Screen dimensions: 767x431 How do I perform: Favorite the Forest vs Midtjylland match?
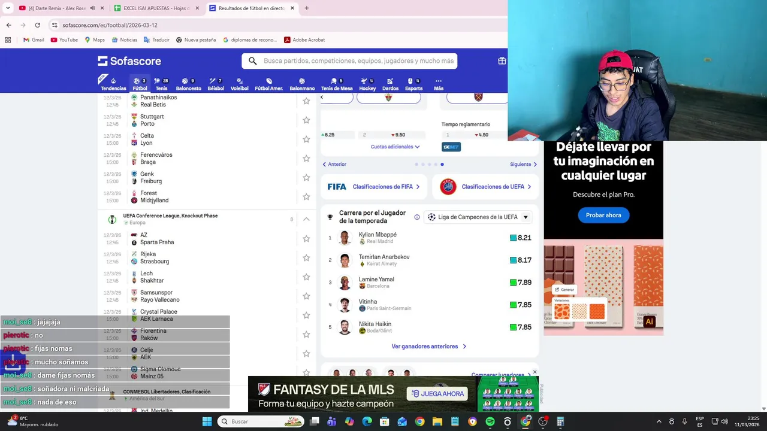[306, 197]
